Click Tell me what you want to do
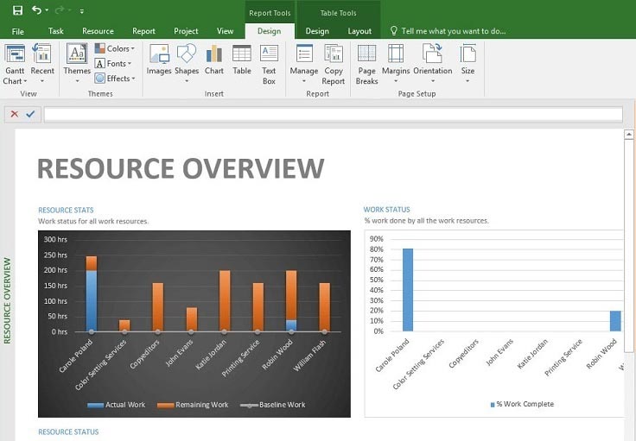The width and height of the screenshot is (636, 441). [x=453, y=31]
